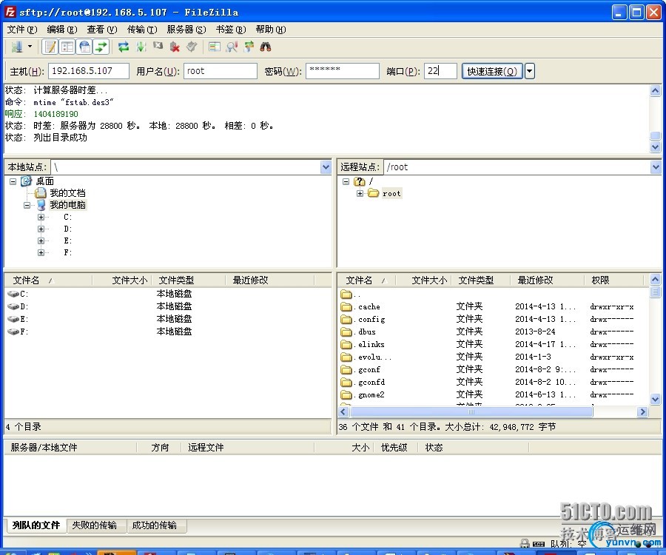Open the quick connect dropdown arrow
Image resolution: width=666 pixels, height=555 pixels.
click(529, 70)
